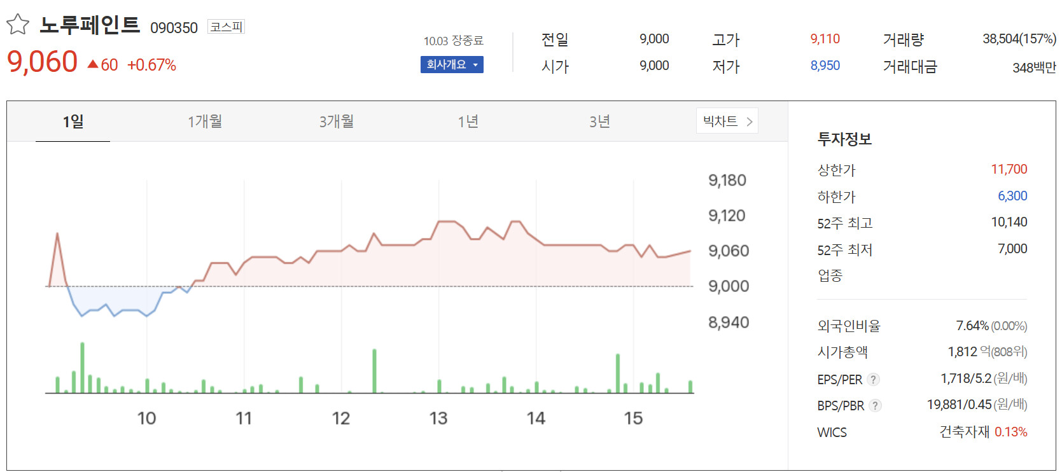Switch to the 1개월 chart tab

pyautogui.click(x=205, y=121)
